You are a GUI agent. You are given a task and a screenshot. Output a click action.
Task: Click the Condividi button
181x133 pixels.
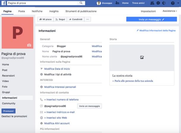click(76, 19)
